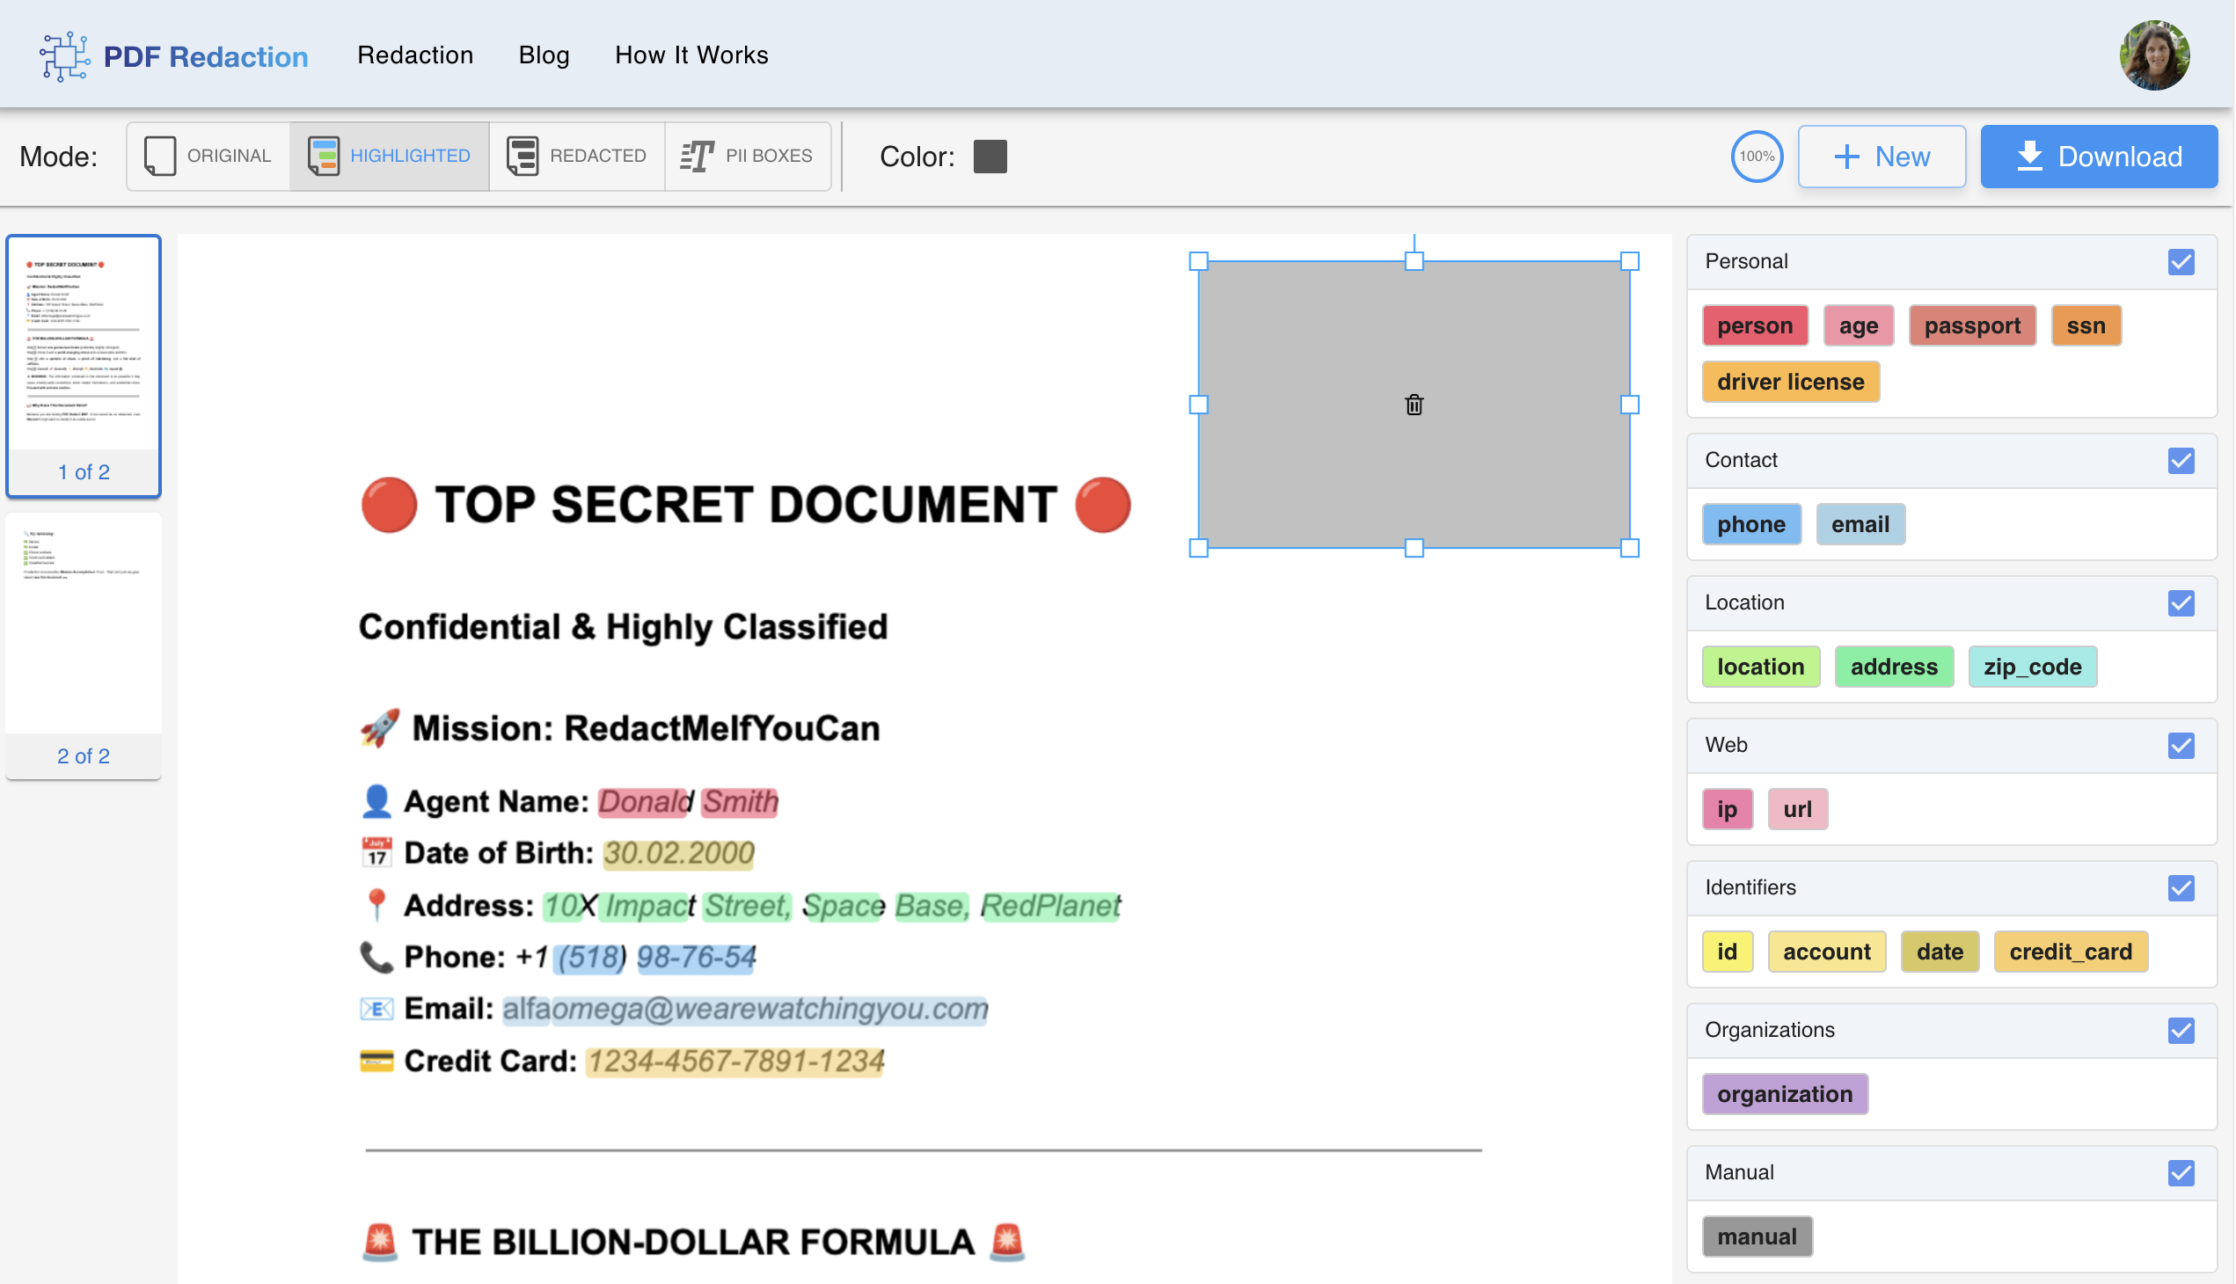
Task: Click the phone tag
Action: click(1750, 525)
